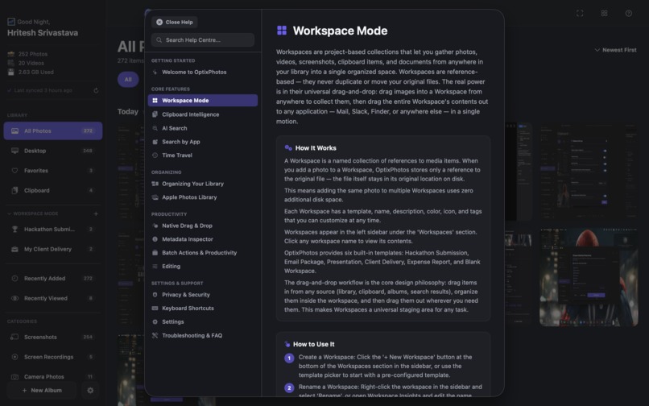Click the Settings gear icon in help list
Image resolution: width=649 pixels, height=406 pixels.
pos(155,322)
